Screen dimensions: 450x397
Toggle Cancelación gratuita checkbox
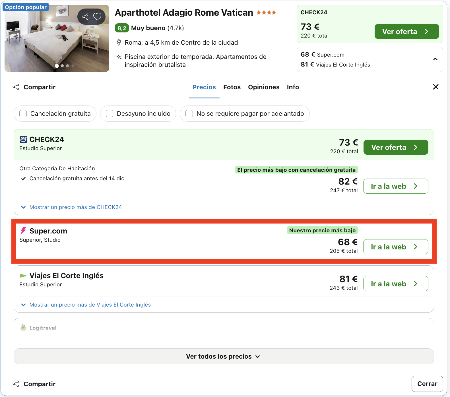tap(23, 114)
